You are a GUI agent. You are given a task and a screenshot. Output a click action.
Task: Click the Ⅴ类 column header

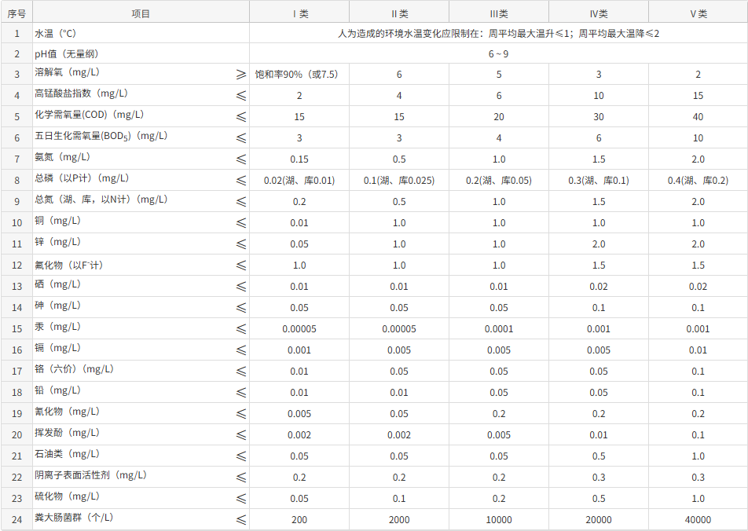[x=698, y=13]
